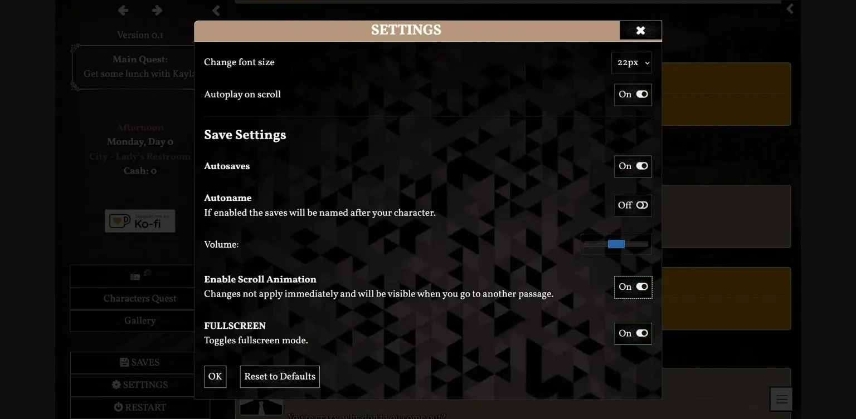Click the hamburger menu icon

781,399
